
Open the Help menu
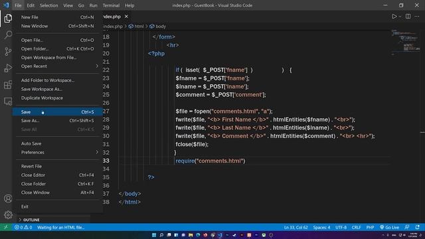click(129, 5)
